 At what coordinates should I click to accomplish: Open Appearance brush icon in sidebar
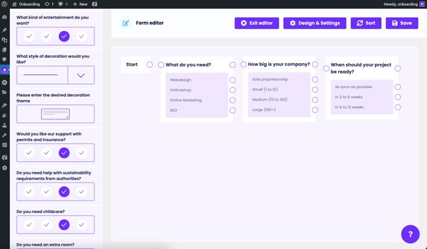coord(4,105)
